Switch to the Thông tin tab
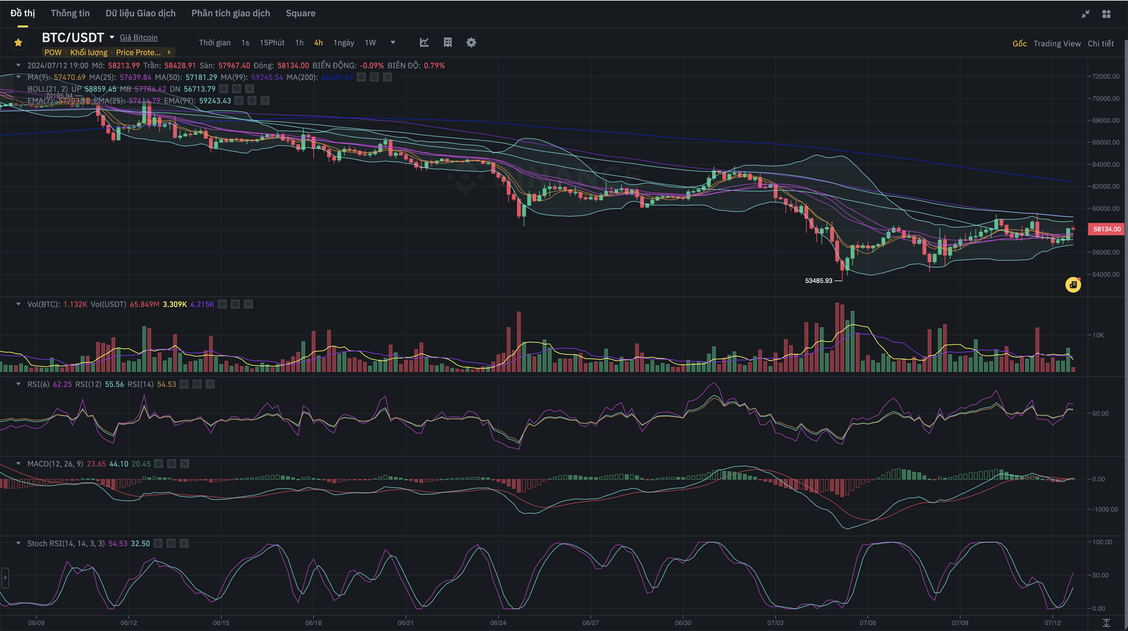This screenshot has height=631, width=1128. pos(70,13)
